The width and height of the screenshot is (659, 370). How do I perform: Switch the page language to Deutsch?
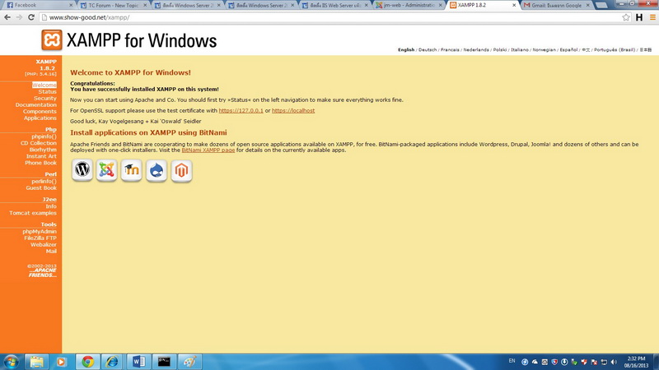click(x=428, y=49)
